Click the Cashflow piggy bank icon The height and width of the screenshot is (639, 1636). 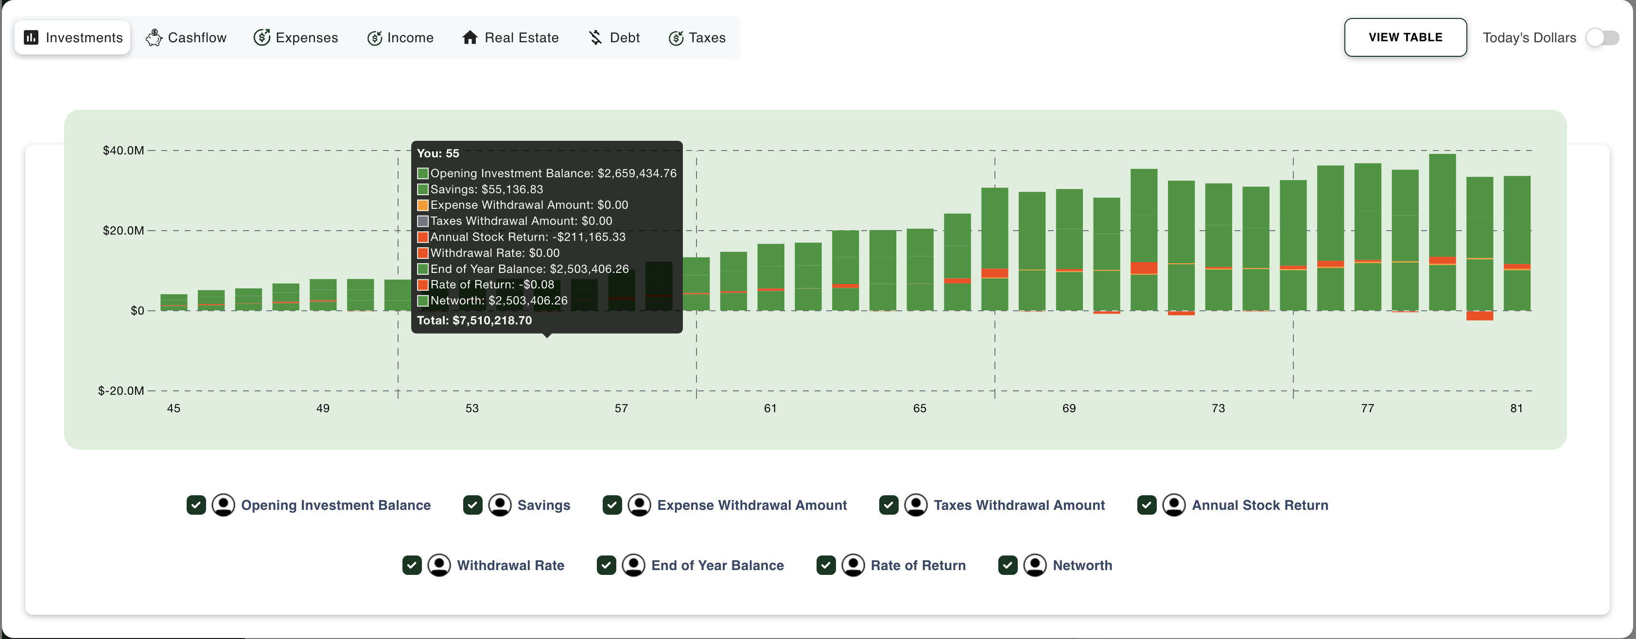coord(154,37)
